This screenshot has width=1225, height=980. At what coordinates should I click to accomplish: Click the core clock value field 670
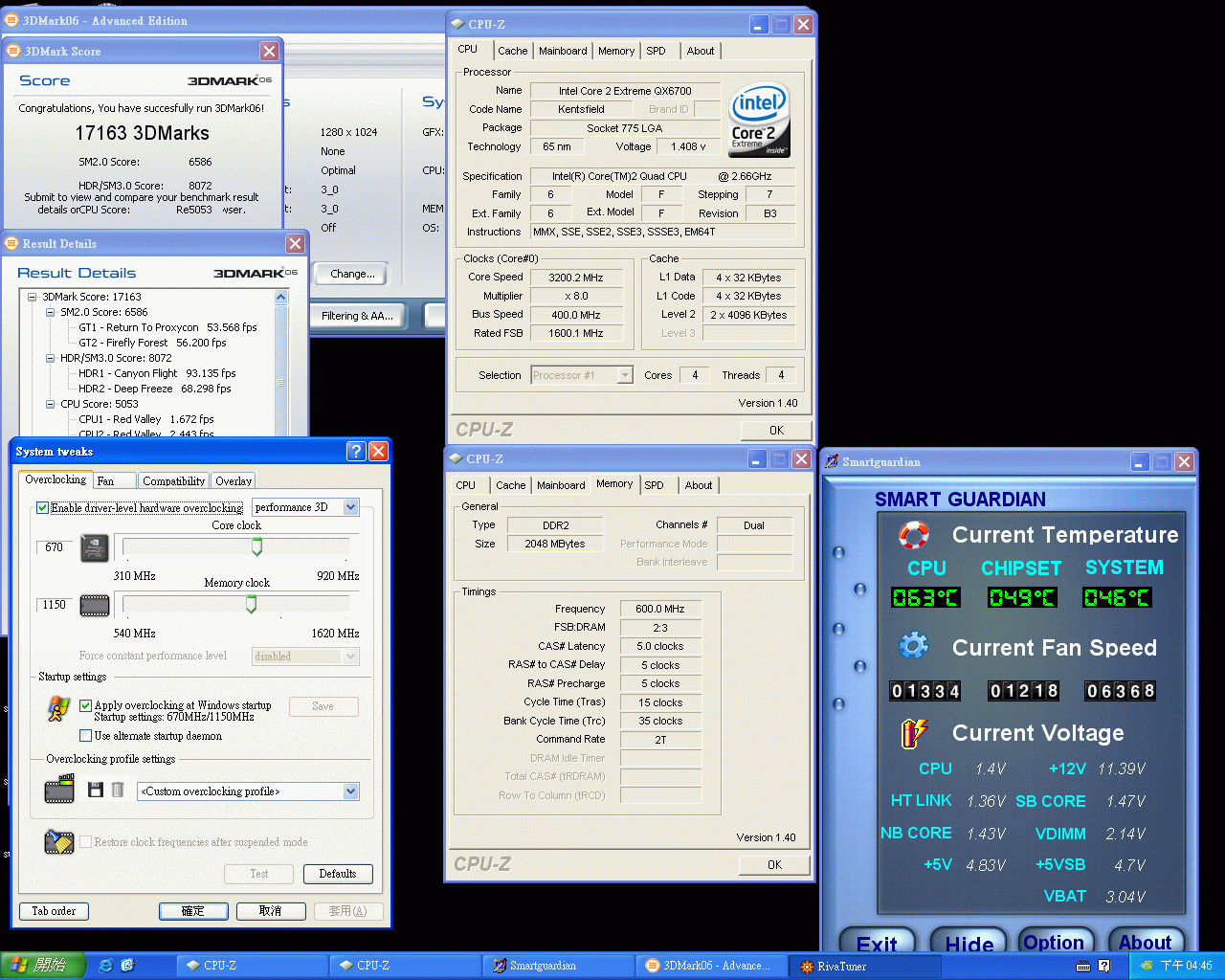click(54, 547)
